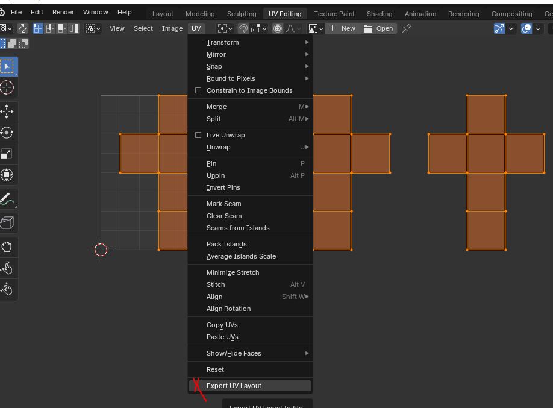Click Export UV Layout menu entry

pos(234,386)
